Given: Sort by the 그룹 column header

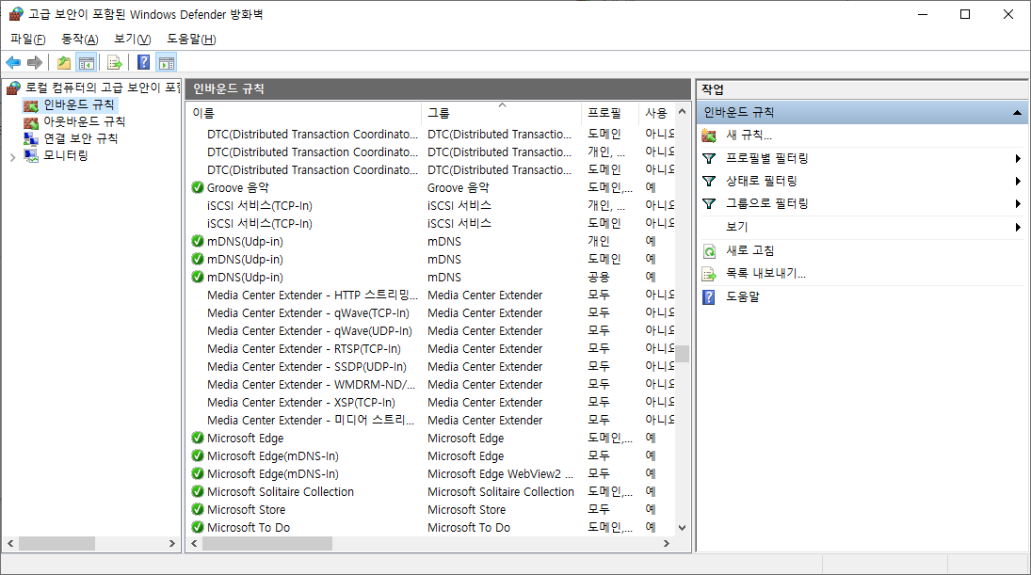Looking at the screenshot, I should pos(501,113).
